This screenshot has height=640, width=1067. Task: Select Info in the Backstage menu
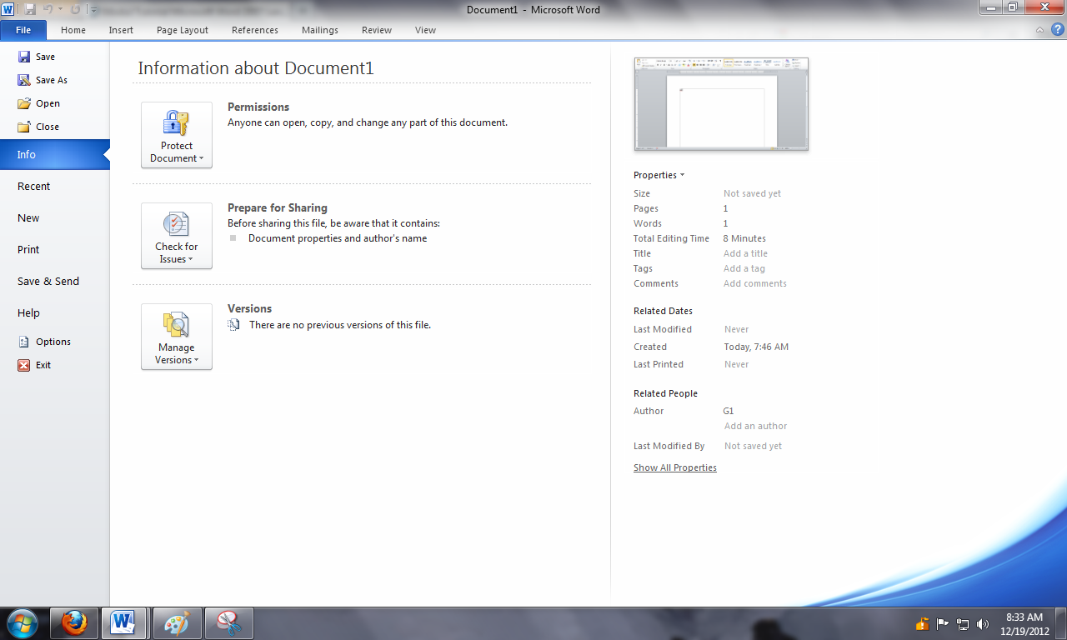click(x=55, y=155)
